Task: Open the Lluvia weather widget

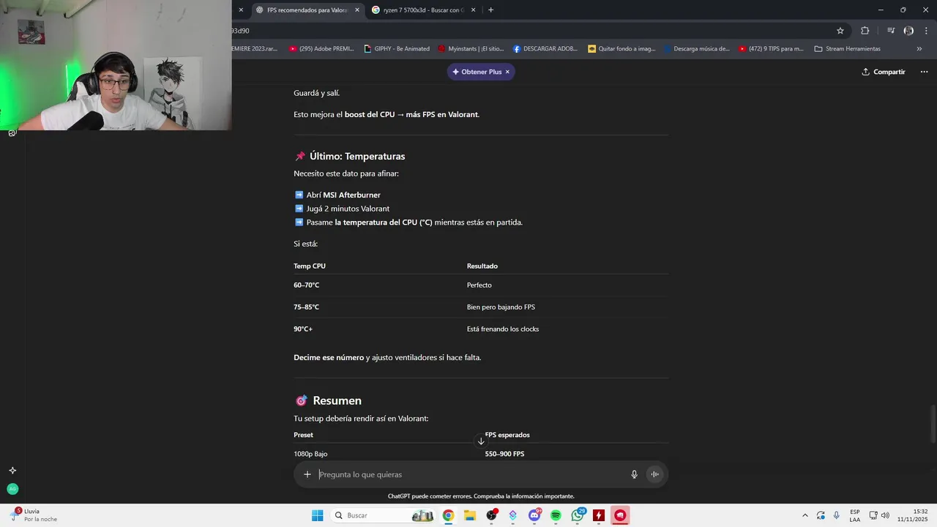Action: point(34,515)
